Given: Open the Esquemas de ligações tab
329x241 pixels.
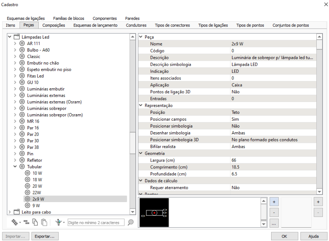Looking at the screenshot, I should 26,18.
